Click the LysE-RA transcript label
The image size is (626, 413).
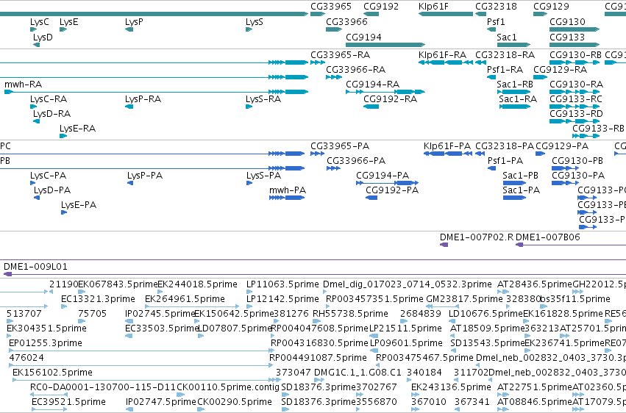(77, 129)
